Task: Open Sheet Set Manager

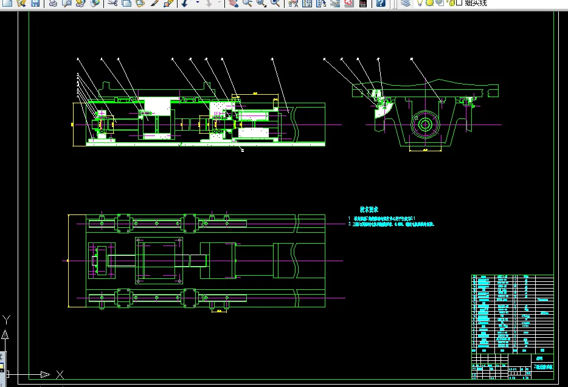Action: click(334, 3)
